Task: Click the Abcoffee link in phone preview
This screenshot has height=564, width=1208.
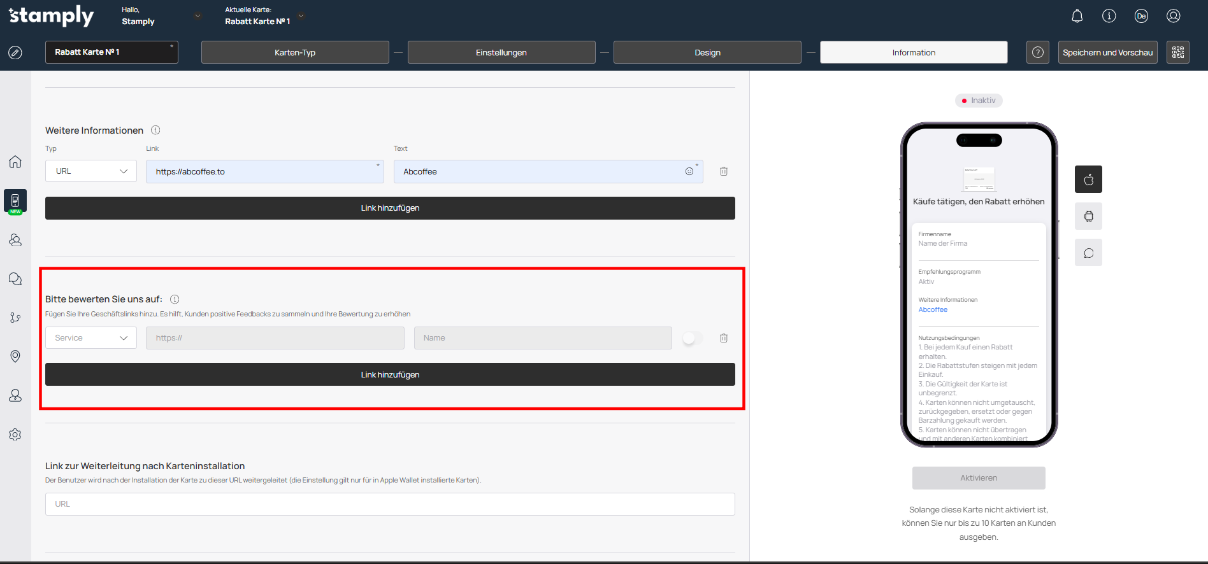Action: (933, 309)
